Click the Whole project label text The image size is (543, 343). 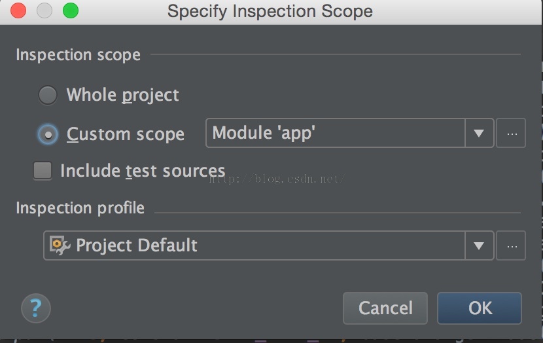(122, 95)
